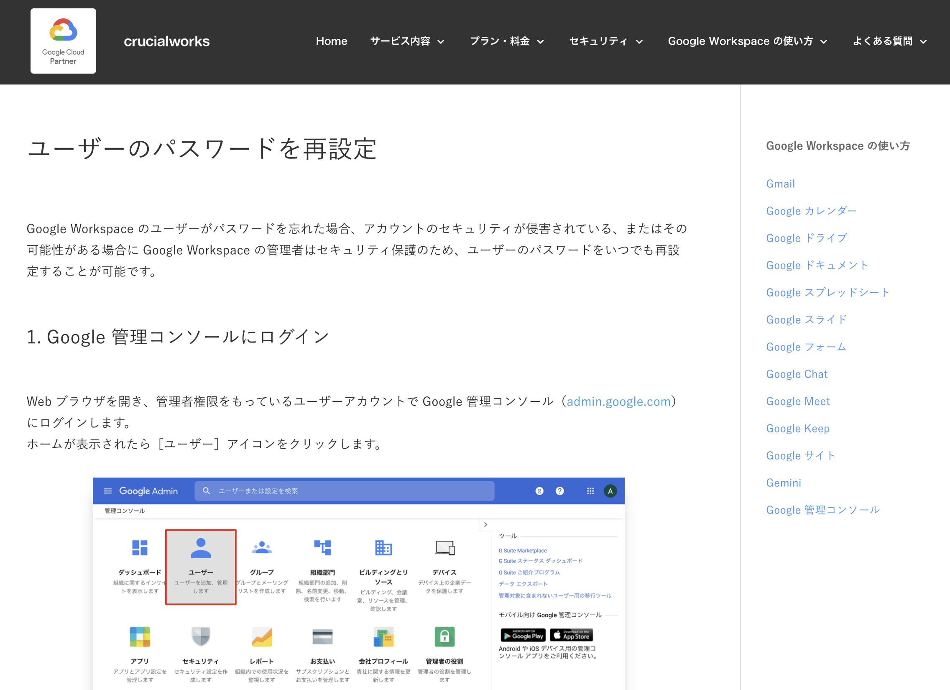Viewport: 950px width, 690px height.
Task: Click the Google Admin search field
Action: [344, 491]
